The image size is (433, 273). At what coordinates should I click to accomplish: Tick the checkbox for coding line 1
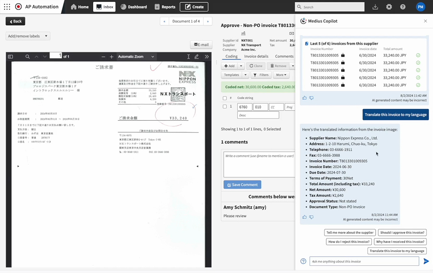[225, 107]
